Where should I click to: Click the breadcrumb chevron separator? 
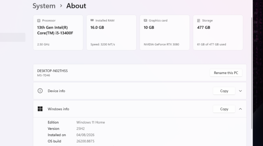61,6
